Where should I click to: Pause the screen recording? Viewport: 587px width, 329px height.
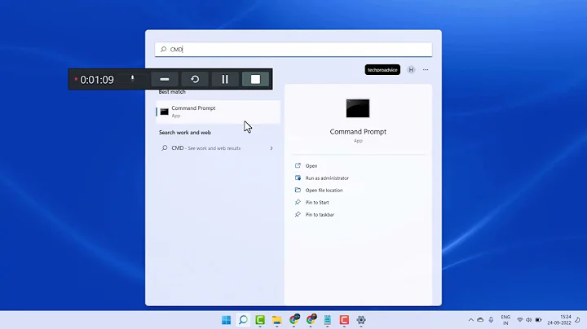[225, 79]
